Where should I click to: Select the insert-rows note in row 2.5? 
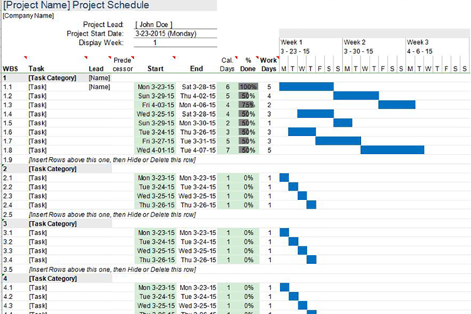click(112, 214)
